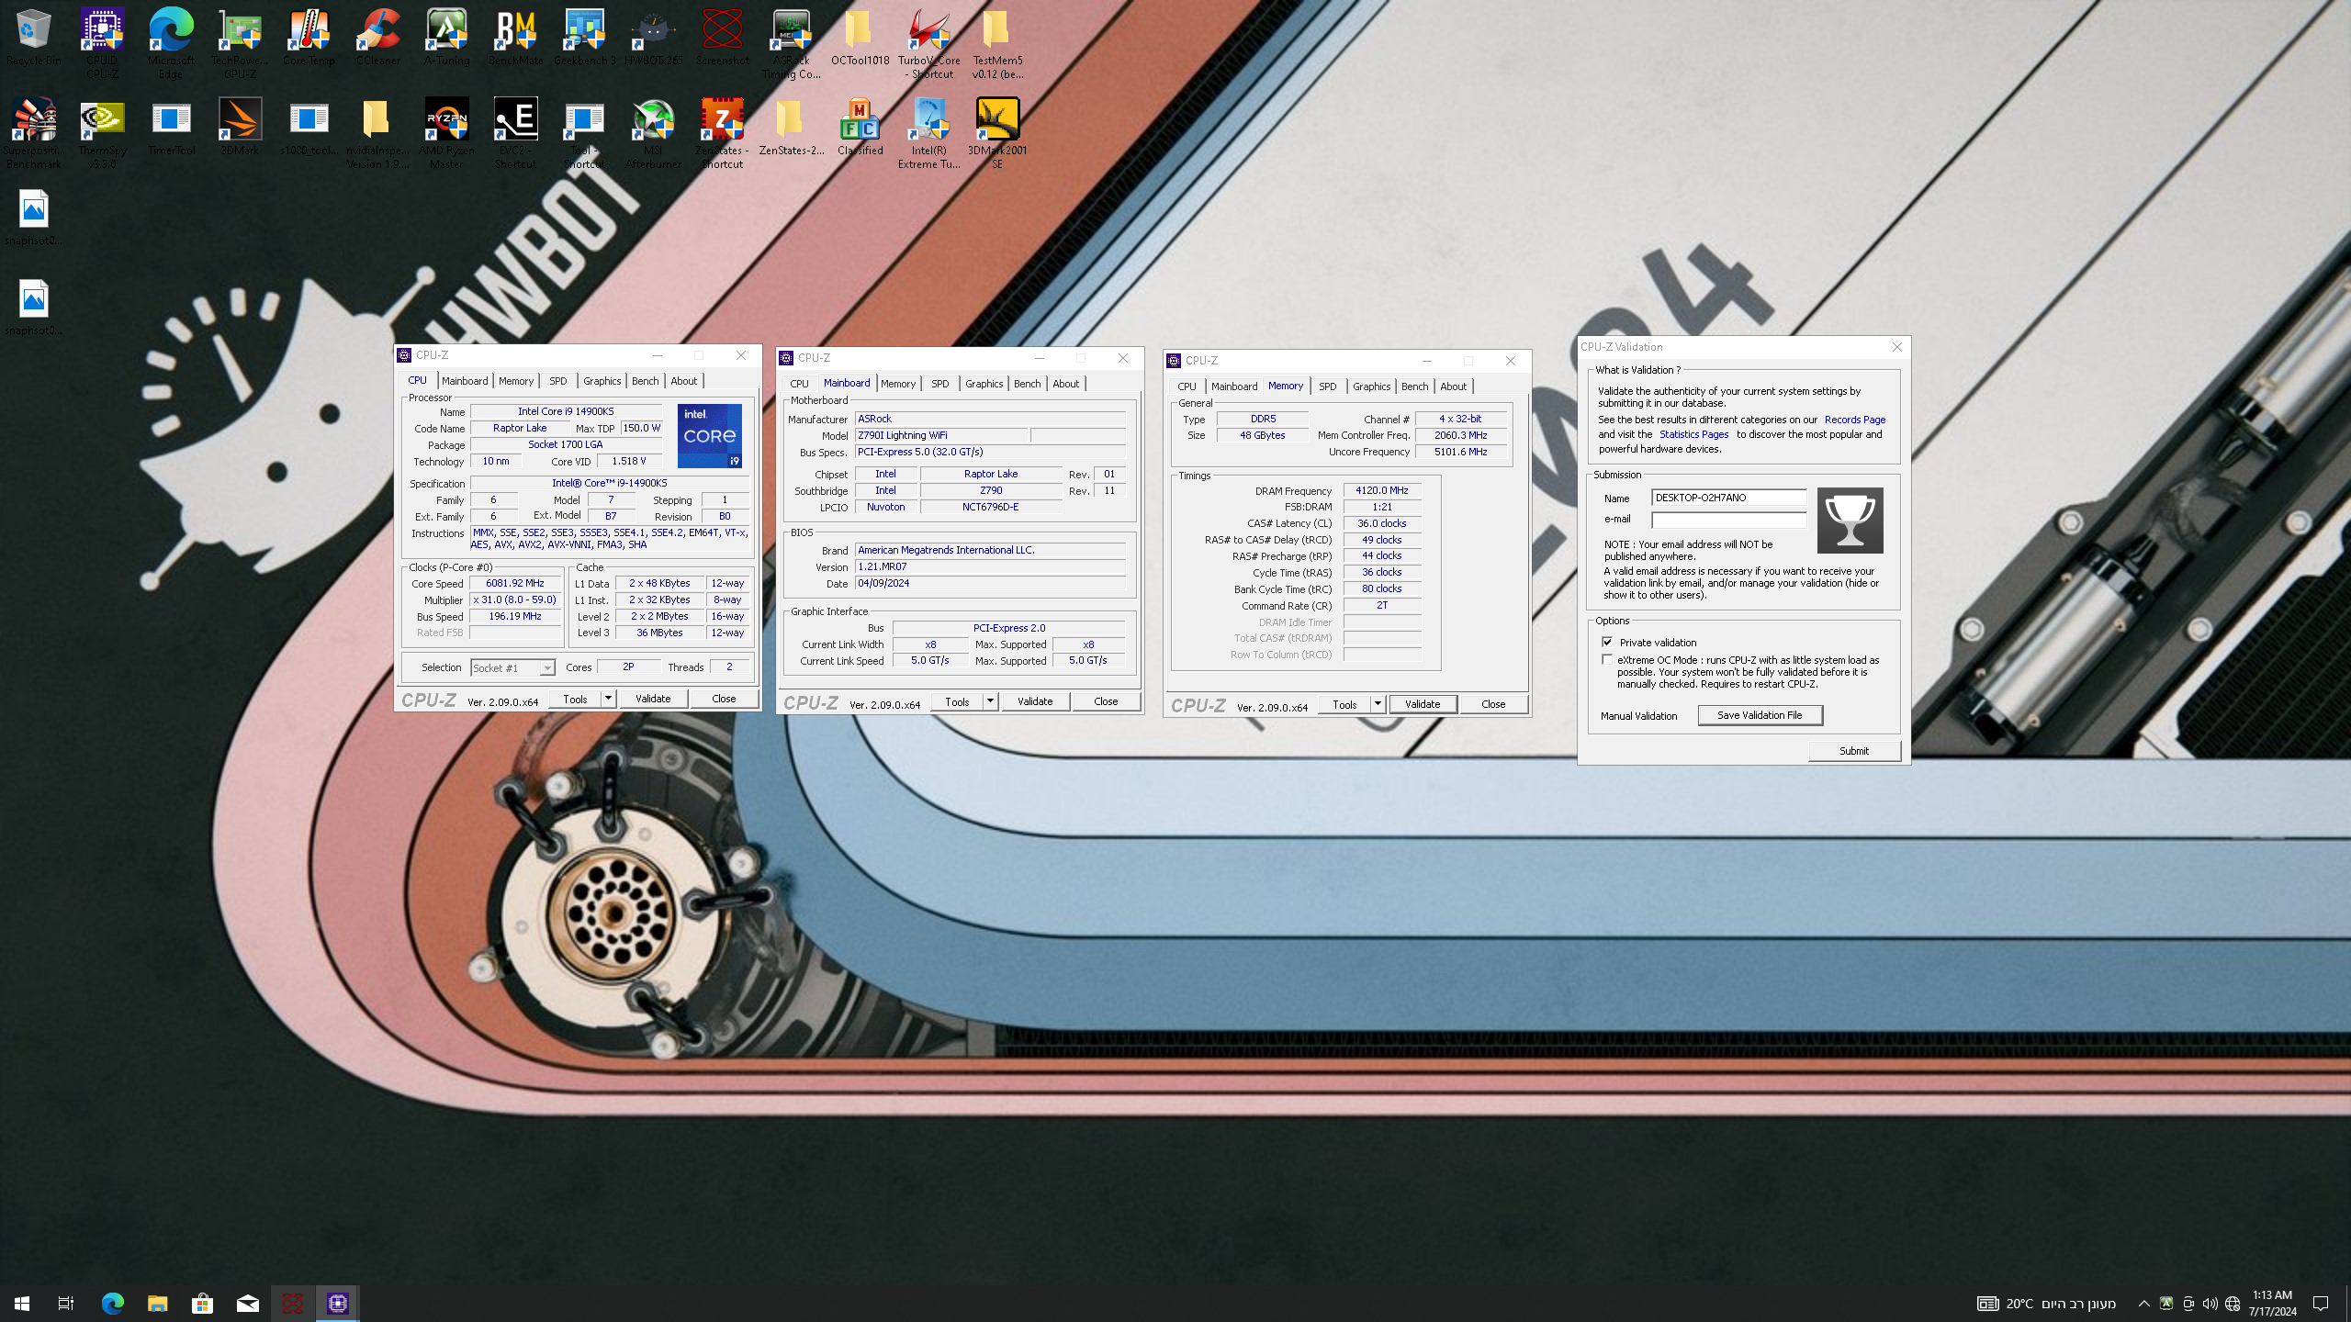Enable eXtreme OC Mode checkbox

[x=1607, y=659]
